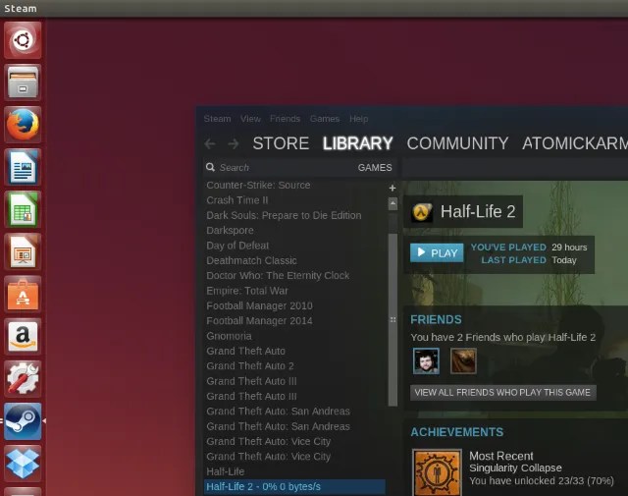The width and height of the screenshot is (628, 496).
Task: Open Ubuntu Software Center icon
Action: (23, 295)
